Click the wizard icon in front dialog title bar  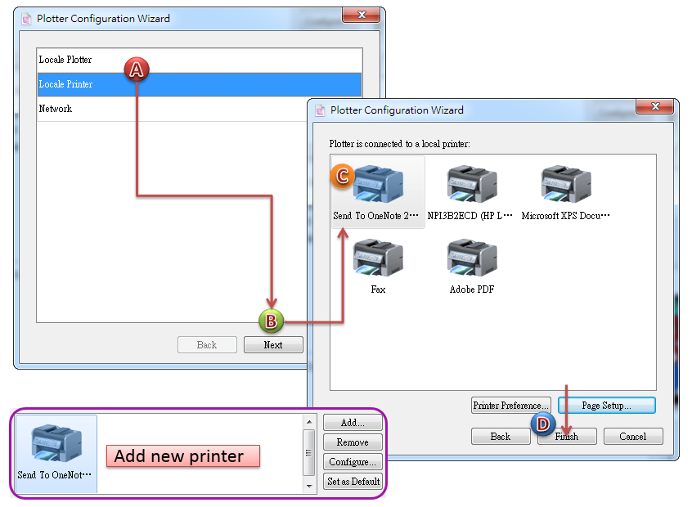[x=318, y=110]
